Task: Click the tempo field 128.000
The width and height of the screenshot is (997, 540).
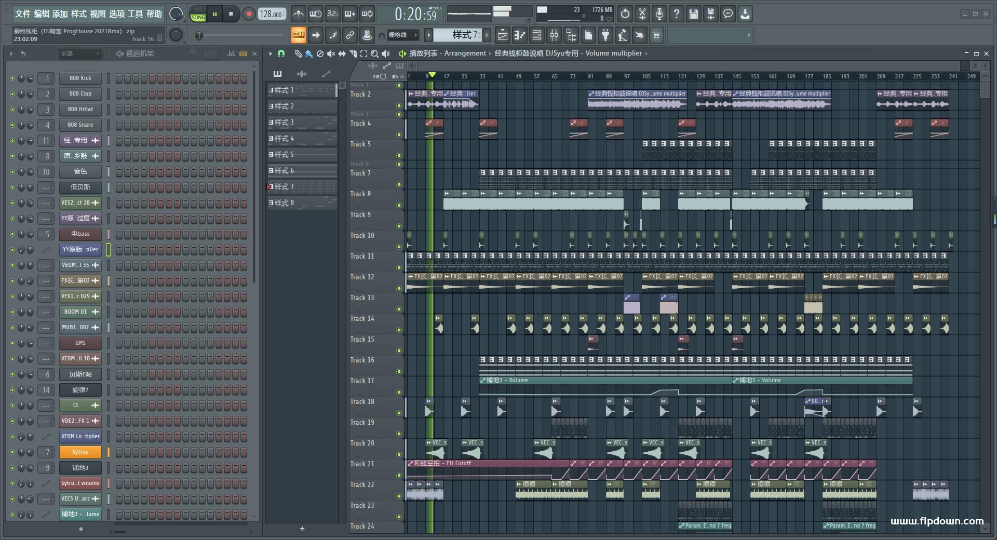Action: pyautogui.click(x=272, y=14)
